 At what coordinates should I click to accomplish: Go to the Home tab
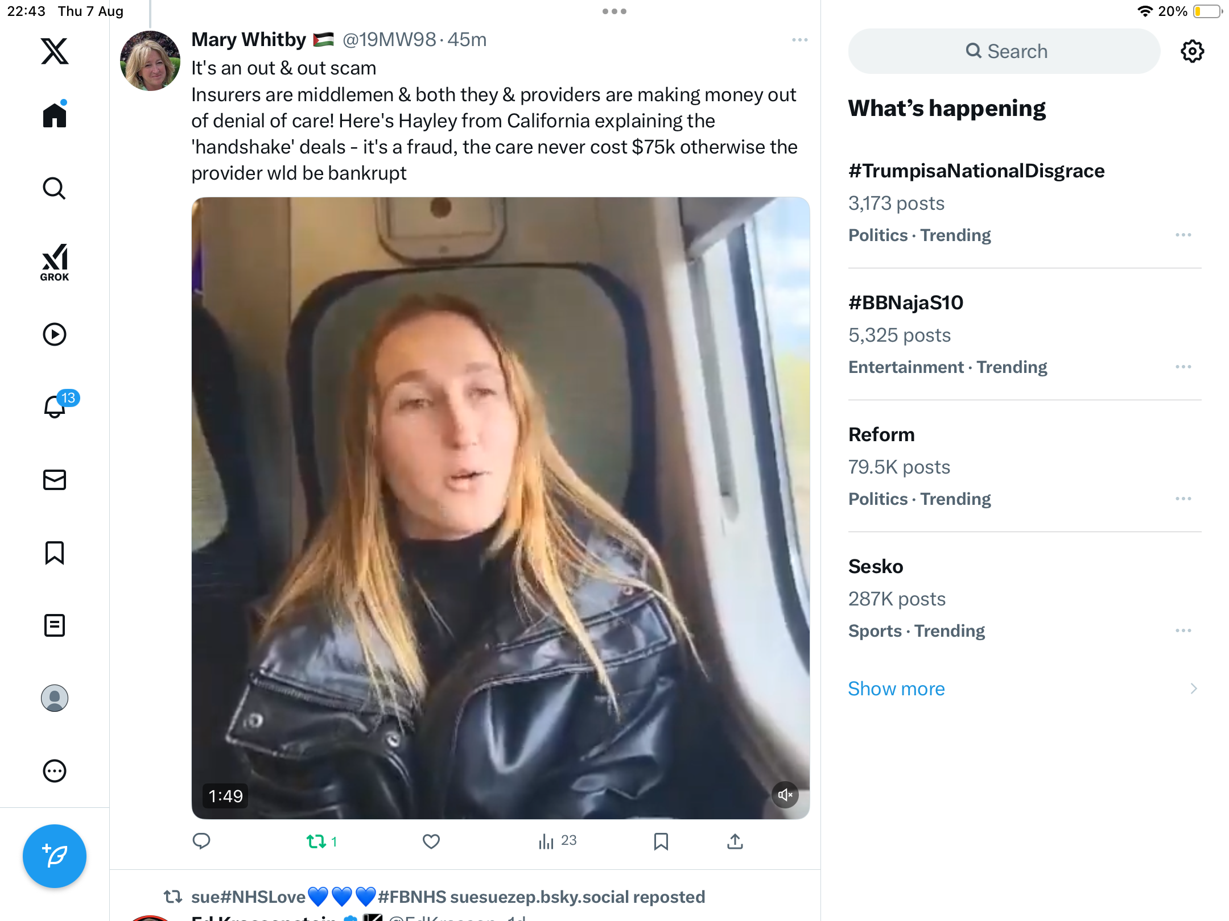(x=55, y=115)
